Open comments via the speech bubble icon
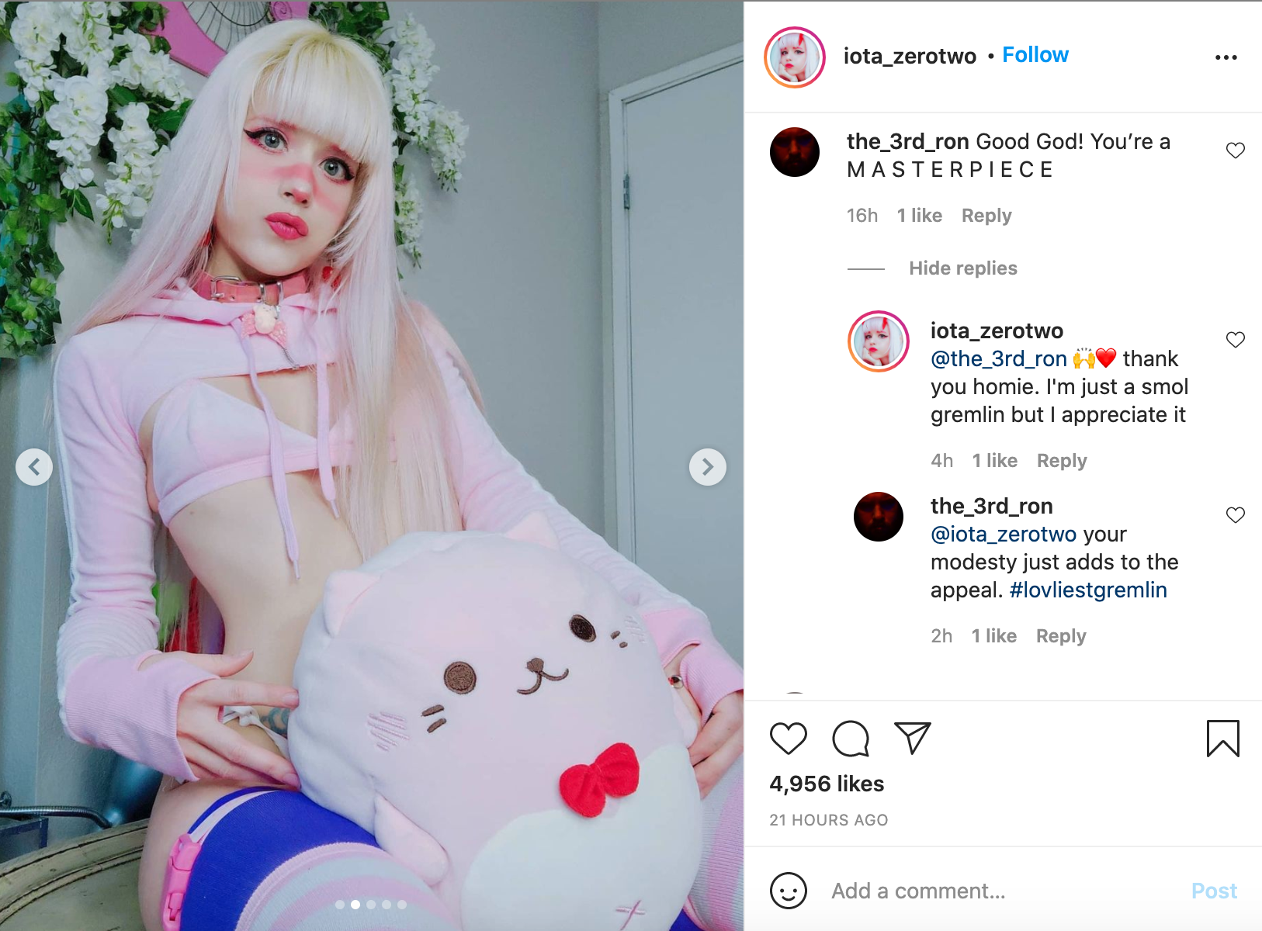 [x=851, y=738]
